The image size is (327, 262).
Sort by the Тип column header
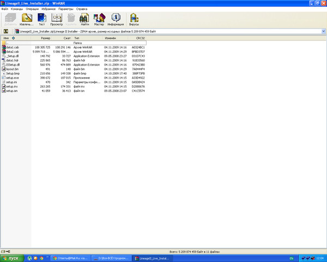[88, 38]
